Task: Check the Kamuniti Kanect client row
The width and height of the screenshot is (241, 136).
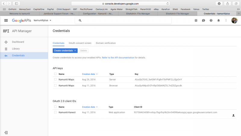Action: (55, 112)
